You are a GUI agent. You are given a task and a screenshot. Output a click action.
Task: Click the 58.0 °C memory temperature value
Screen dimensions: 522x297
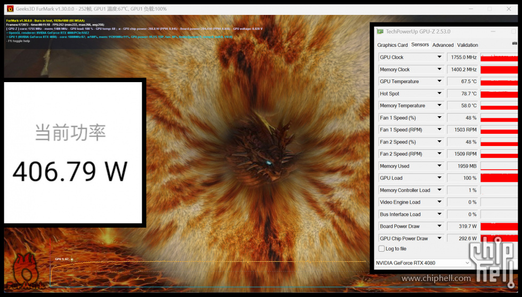463,106
